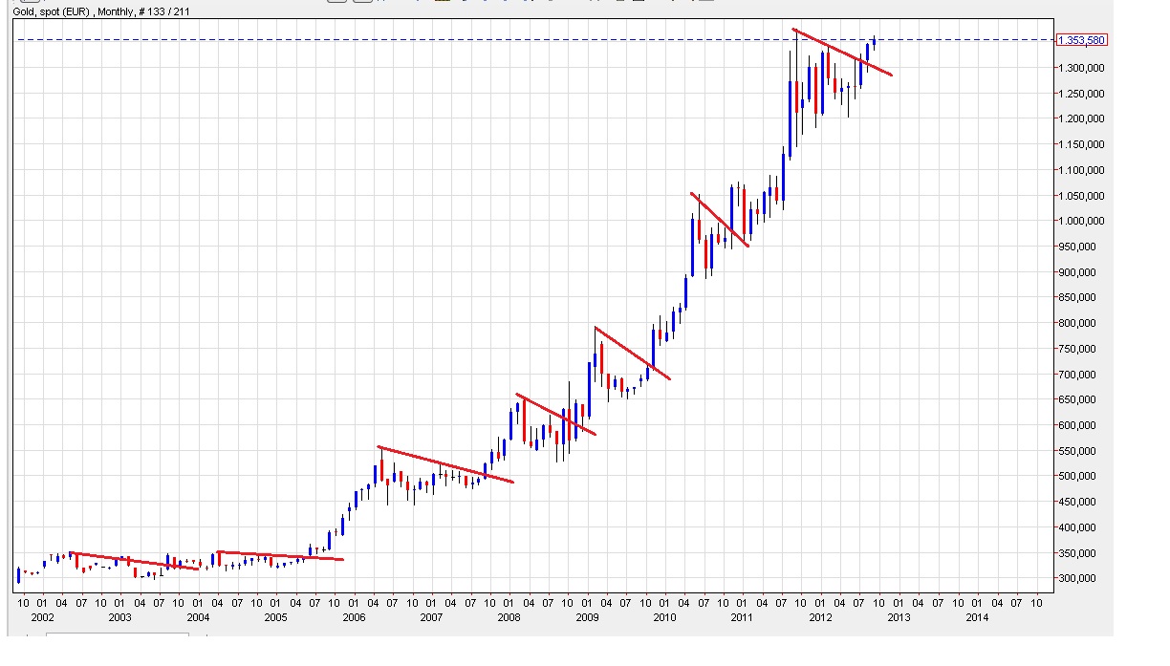Select the red trendline drawn across 2008
The width and height of the screenshot is (1170, 666).
pyautogui.click(x=555, y=415)
